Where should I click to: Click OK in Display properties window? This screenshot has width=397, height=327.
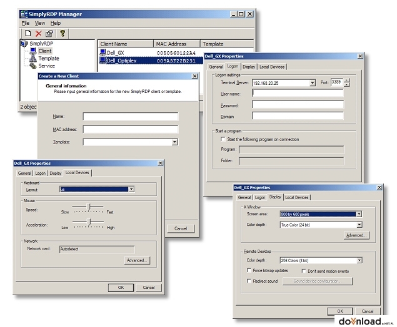coord(340,311)
